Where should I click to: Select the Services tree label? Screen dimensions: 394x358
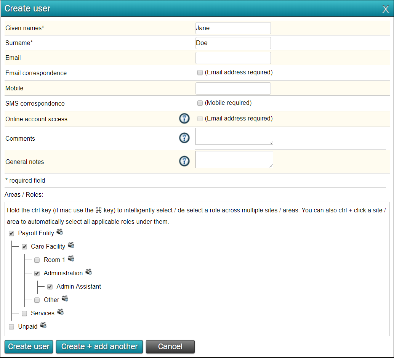(42, 313)
